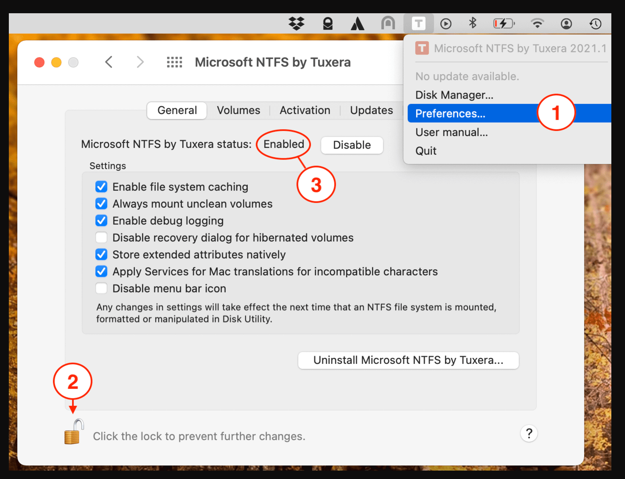
Task: Uncheck Enable file system caching
Action: 102,187
